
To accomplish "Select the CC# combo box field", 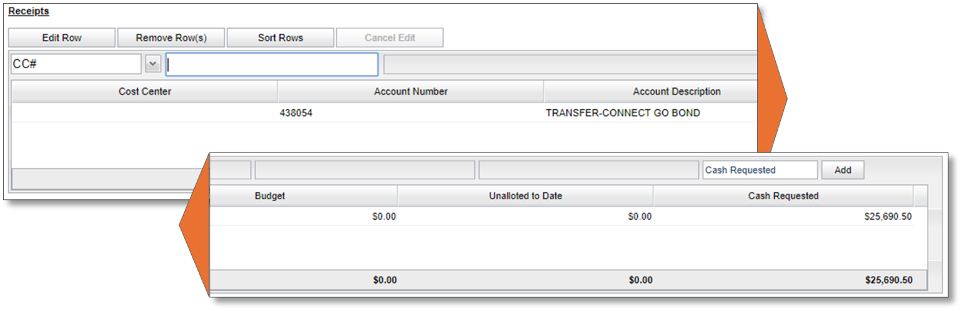I will (76, 64).
